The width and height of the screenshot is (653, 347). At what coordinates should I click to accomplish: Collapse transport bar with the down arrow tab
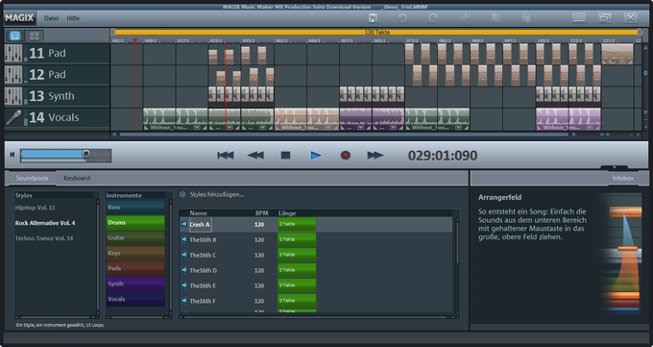click(x=615, y=167)
